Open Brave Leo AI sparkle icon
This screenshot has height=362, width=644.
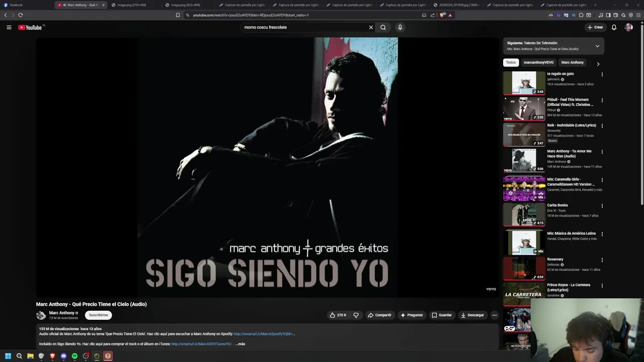pos(623,15)
